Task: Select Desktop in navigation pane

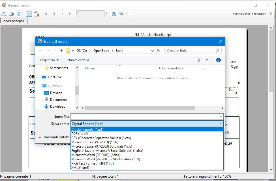Action: pyautogui.click(x=53, y=93)
